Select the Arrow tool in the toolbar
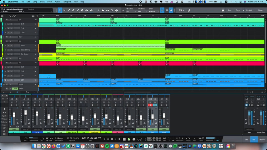This screenshot has height=150, width=267. (60, 10)
